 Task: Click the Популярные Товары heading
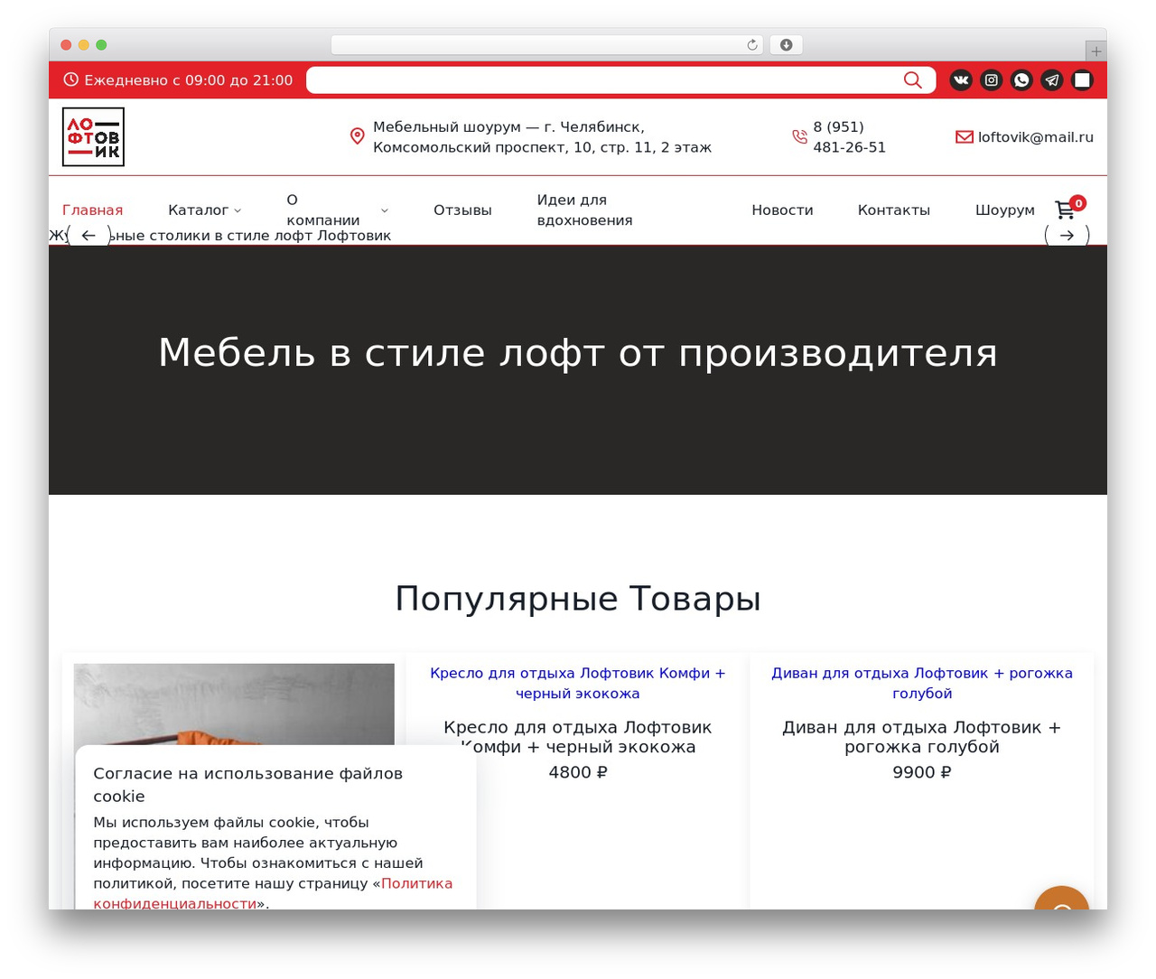(578, 599)
